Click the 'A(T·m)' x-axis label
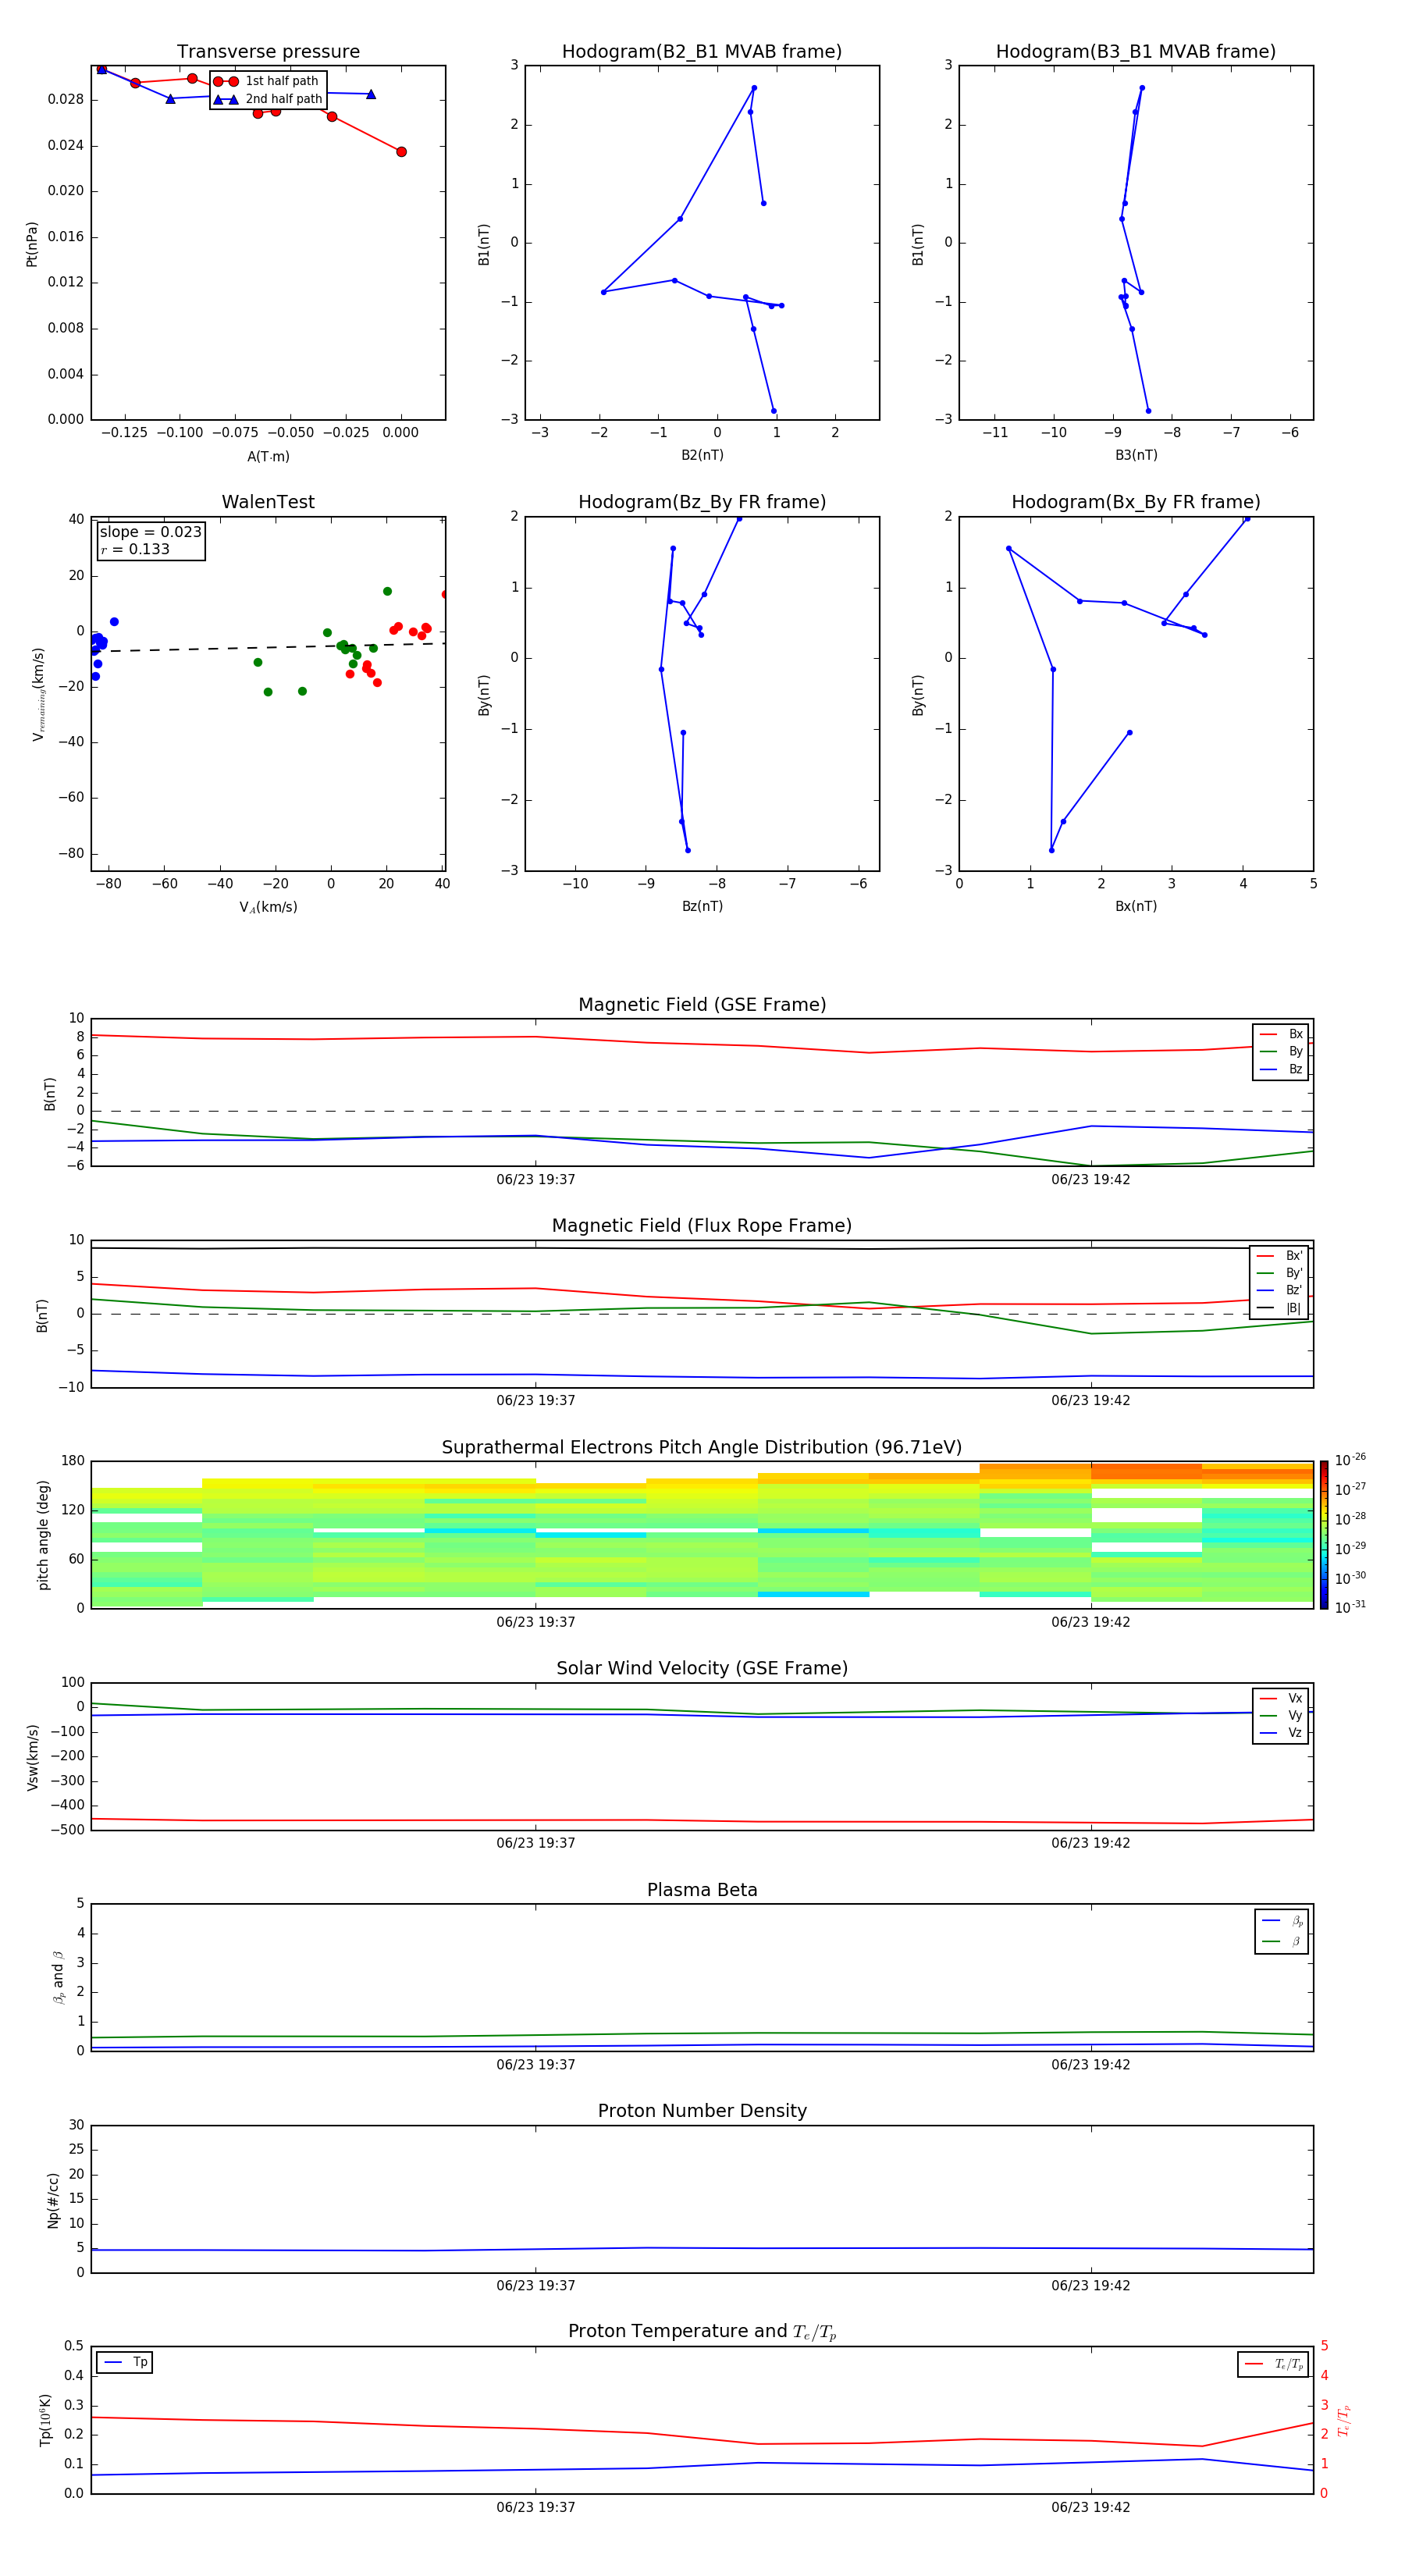 click(x=268, y=456)
